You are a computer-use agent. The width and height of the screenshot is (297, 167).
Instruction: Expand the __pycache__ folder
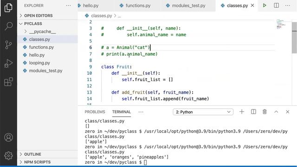[x=42, y=32]
